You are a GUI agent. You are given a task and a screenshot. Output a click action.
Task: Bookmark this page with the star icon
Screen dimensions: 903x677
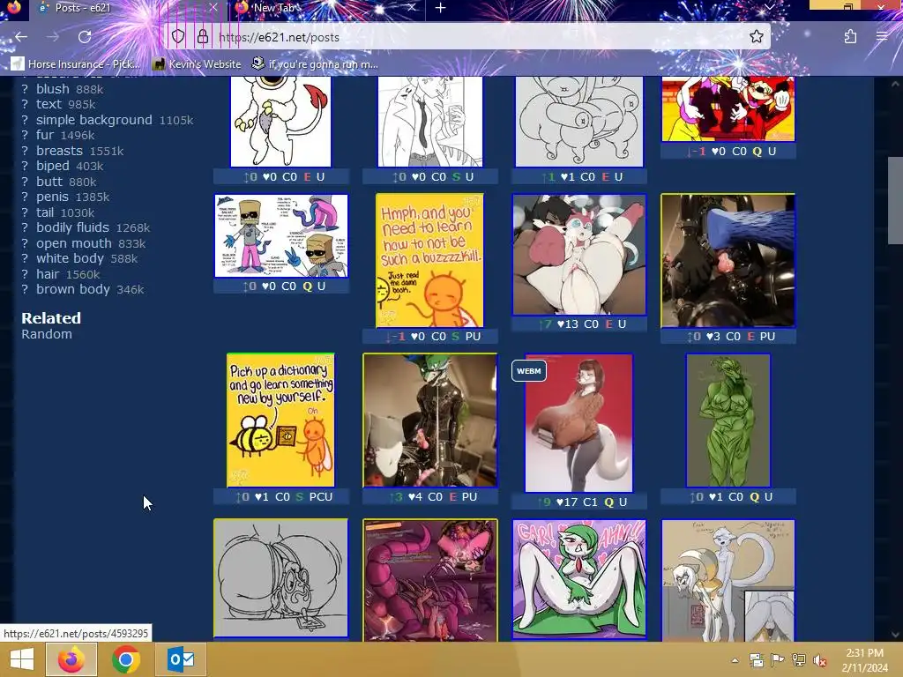756,37
